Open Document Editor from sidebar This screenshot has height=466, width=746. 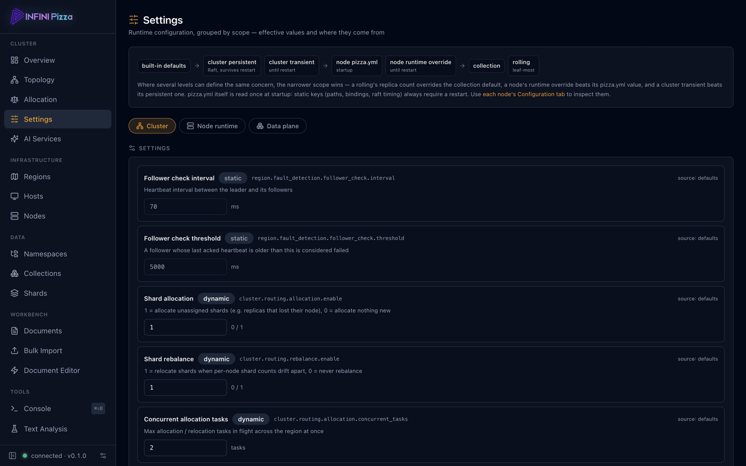click(58, 370)
